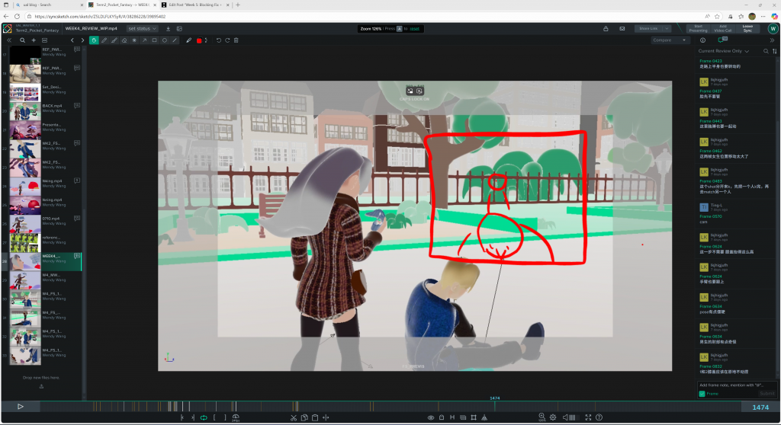Select the rectangle shape tool
The width and height of the screenshot is (781, 425).
(154, 40)
